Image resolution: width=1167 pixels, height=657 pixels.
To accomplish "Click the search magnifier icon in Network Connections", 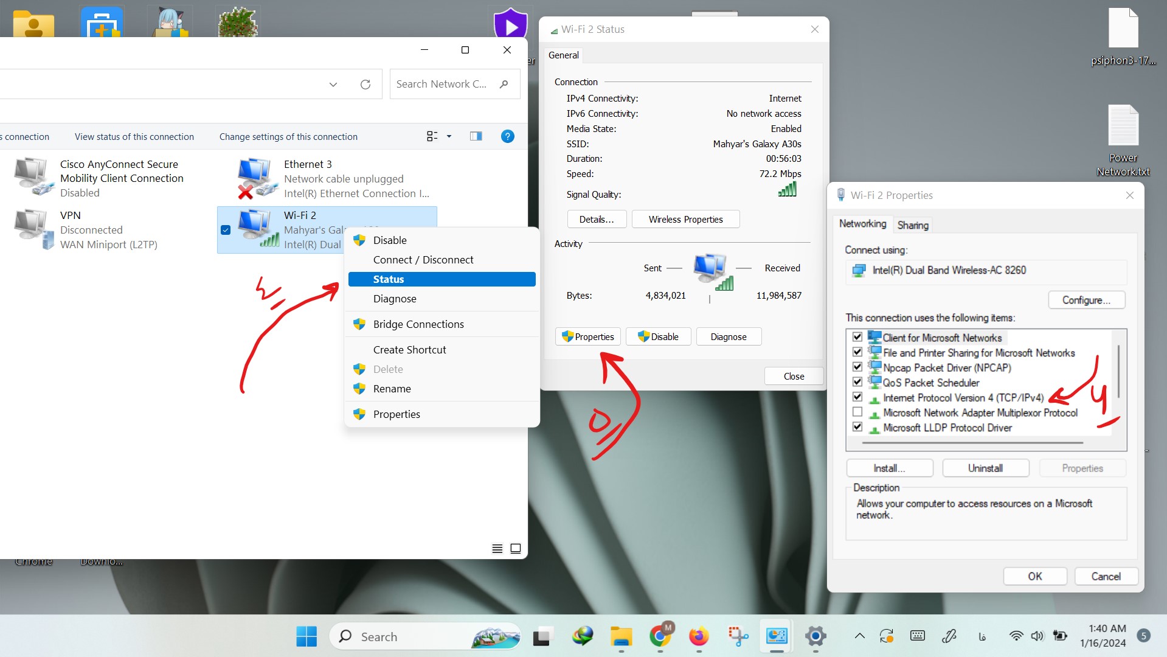I will 504,84.
